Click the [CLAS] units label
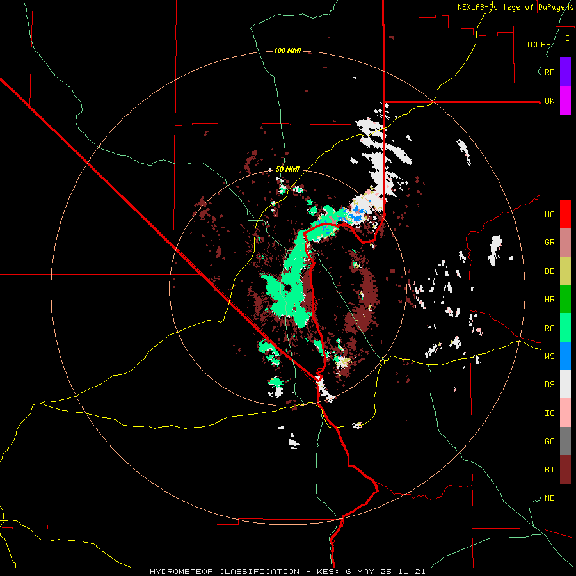576x576 pixels. click(x=541, y=44)
